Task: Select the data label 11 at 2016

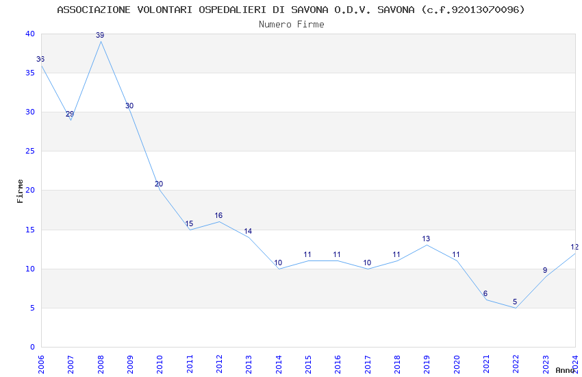Action: point(337,255)
